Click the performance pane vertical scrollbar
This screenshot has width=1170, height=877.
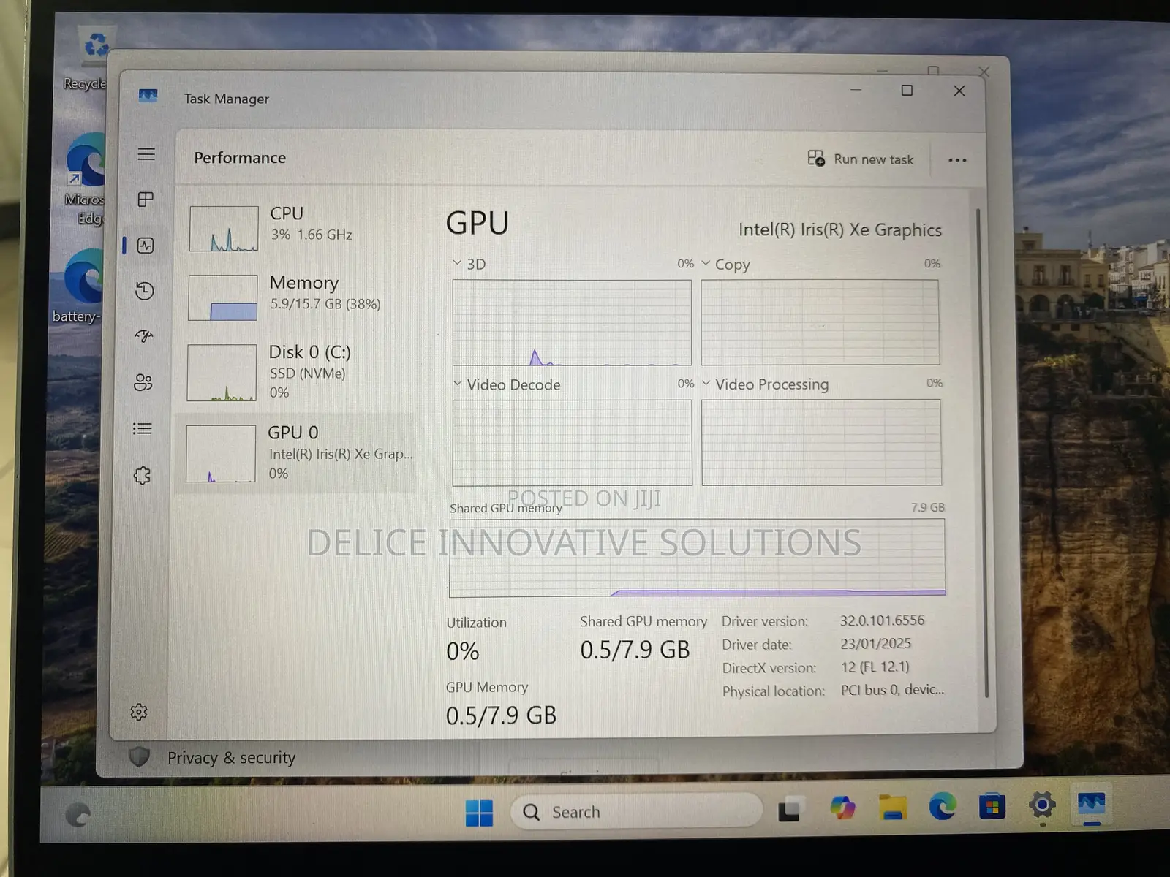click(x=981, y=453)
